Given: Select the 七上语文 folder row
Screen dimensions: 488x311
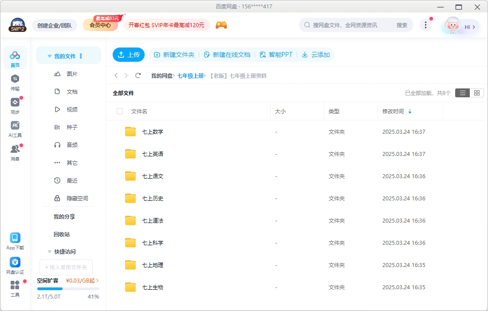Looking at the screenshot, I should (x=295, y=176).
